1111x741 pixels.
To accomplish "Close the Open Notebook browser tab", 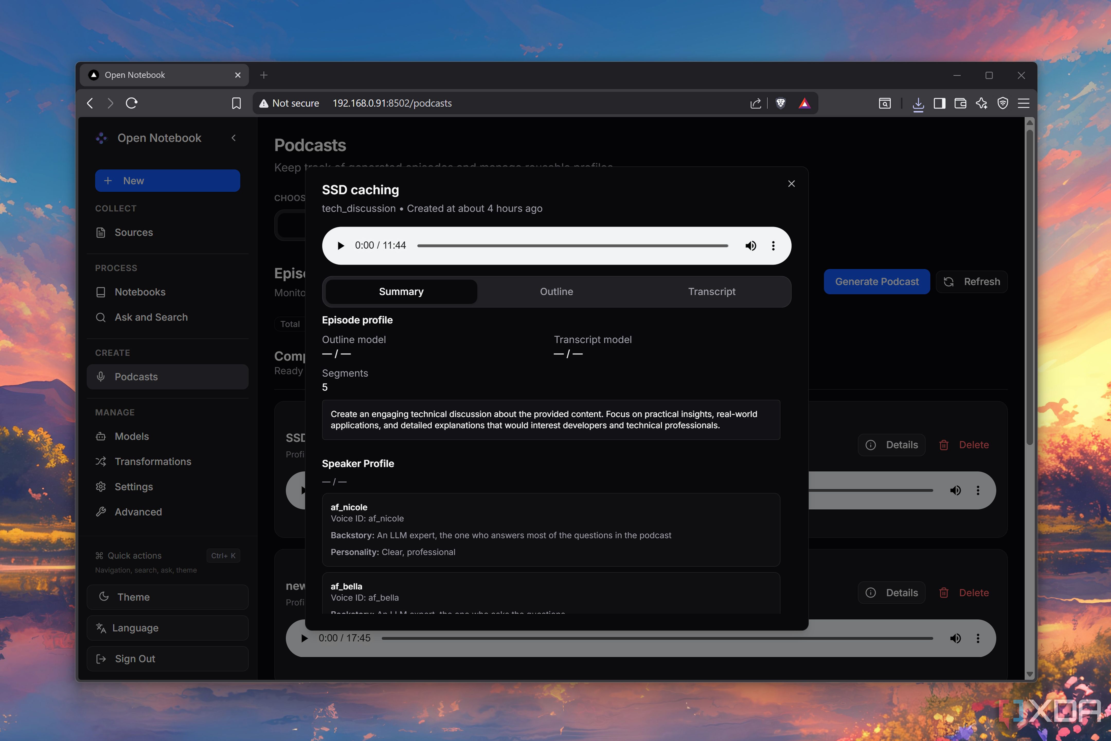I will coord(238,75).
